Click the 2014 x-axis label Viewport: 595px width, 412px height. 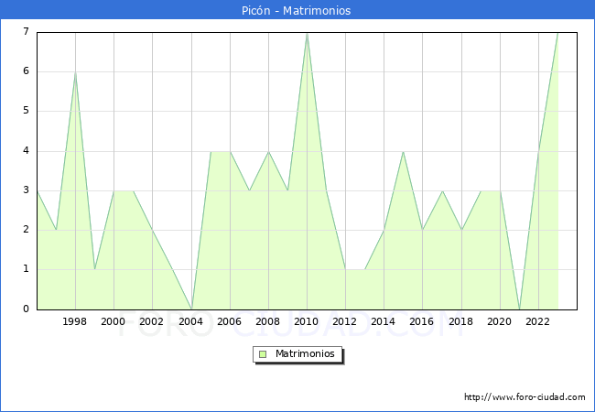click(x=383, y=321)
